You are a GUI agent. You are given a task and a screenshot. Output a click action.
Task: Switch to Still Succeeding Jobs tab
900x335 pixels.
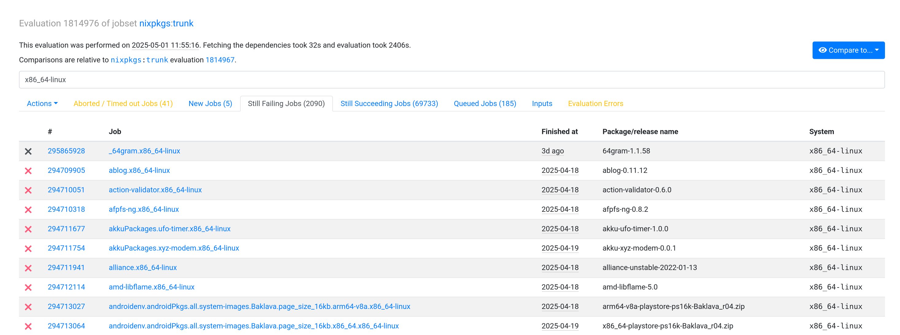point(389,104)
